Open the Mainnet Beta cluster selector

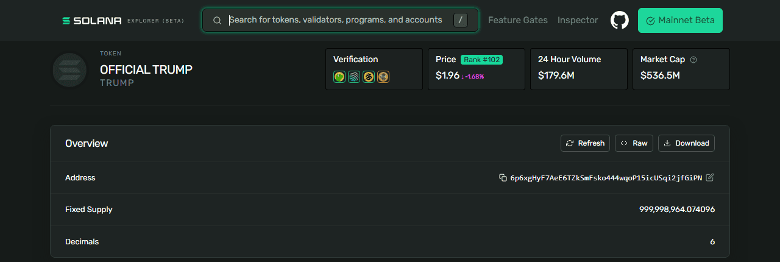click(x=680, y=20)
